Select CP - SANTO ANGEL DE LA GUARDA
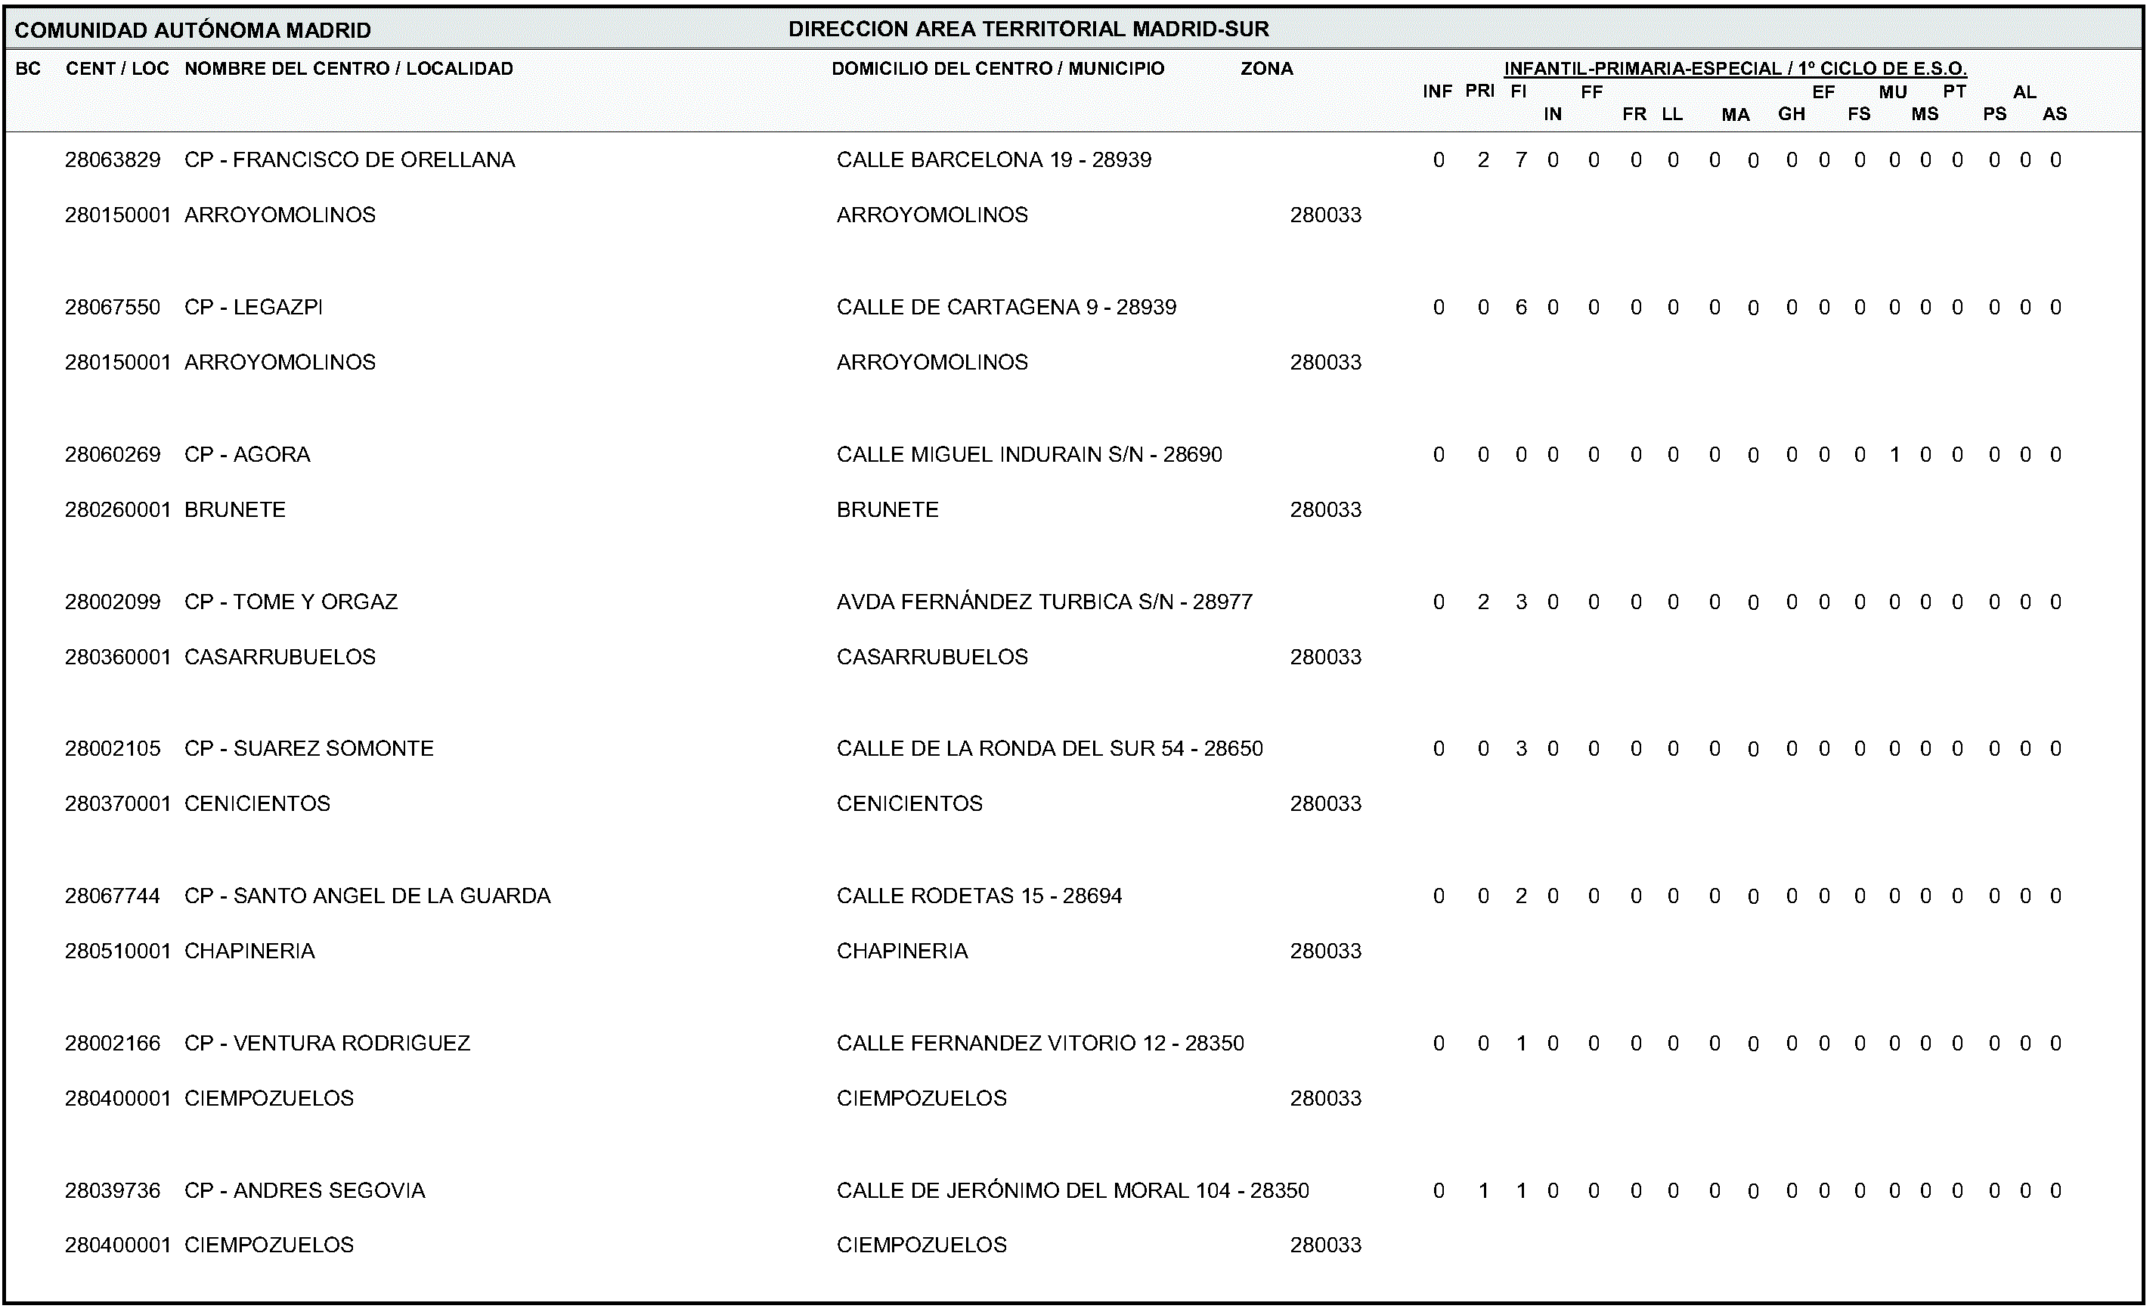The height and width of the screenshot is (1315, 2156). [x=367, y=896]
